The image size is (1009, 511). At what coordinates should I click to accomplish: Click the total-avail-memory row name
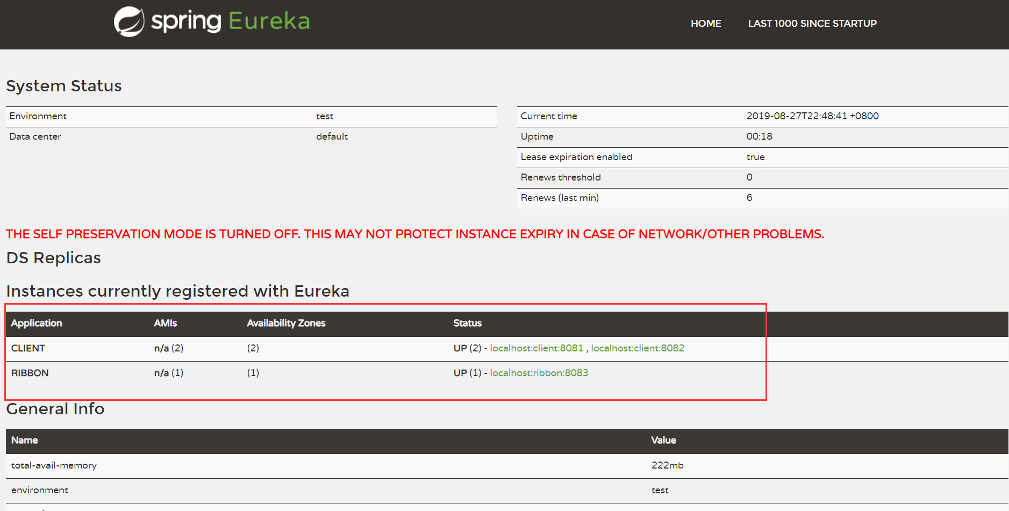pos(54,465)
